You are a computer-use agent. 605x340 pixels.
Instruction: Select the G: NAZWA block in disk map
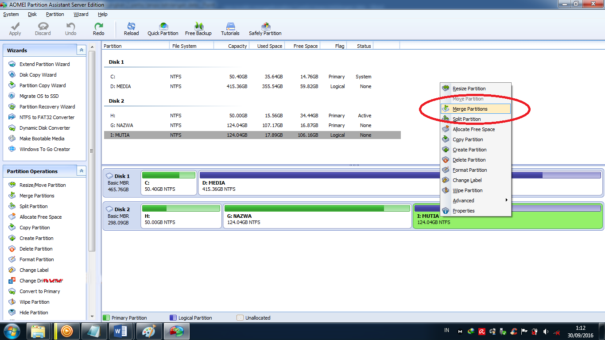(x=317, y=216)
